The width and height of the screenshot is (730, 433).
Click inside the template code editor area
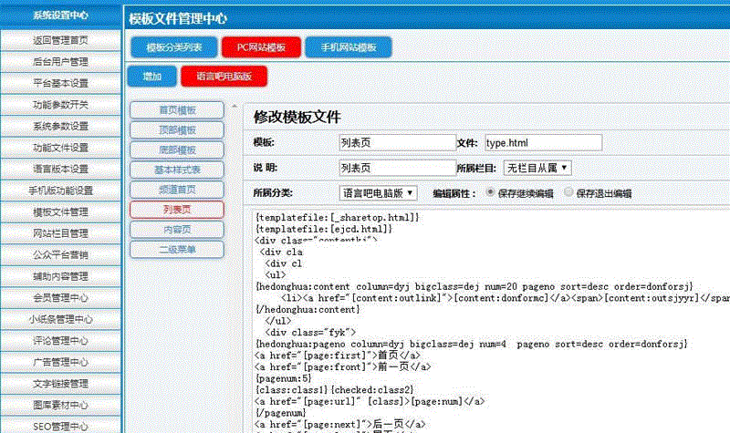point(484,319)
